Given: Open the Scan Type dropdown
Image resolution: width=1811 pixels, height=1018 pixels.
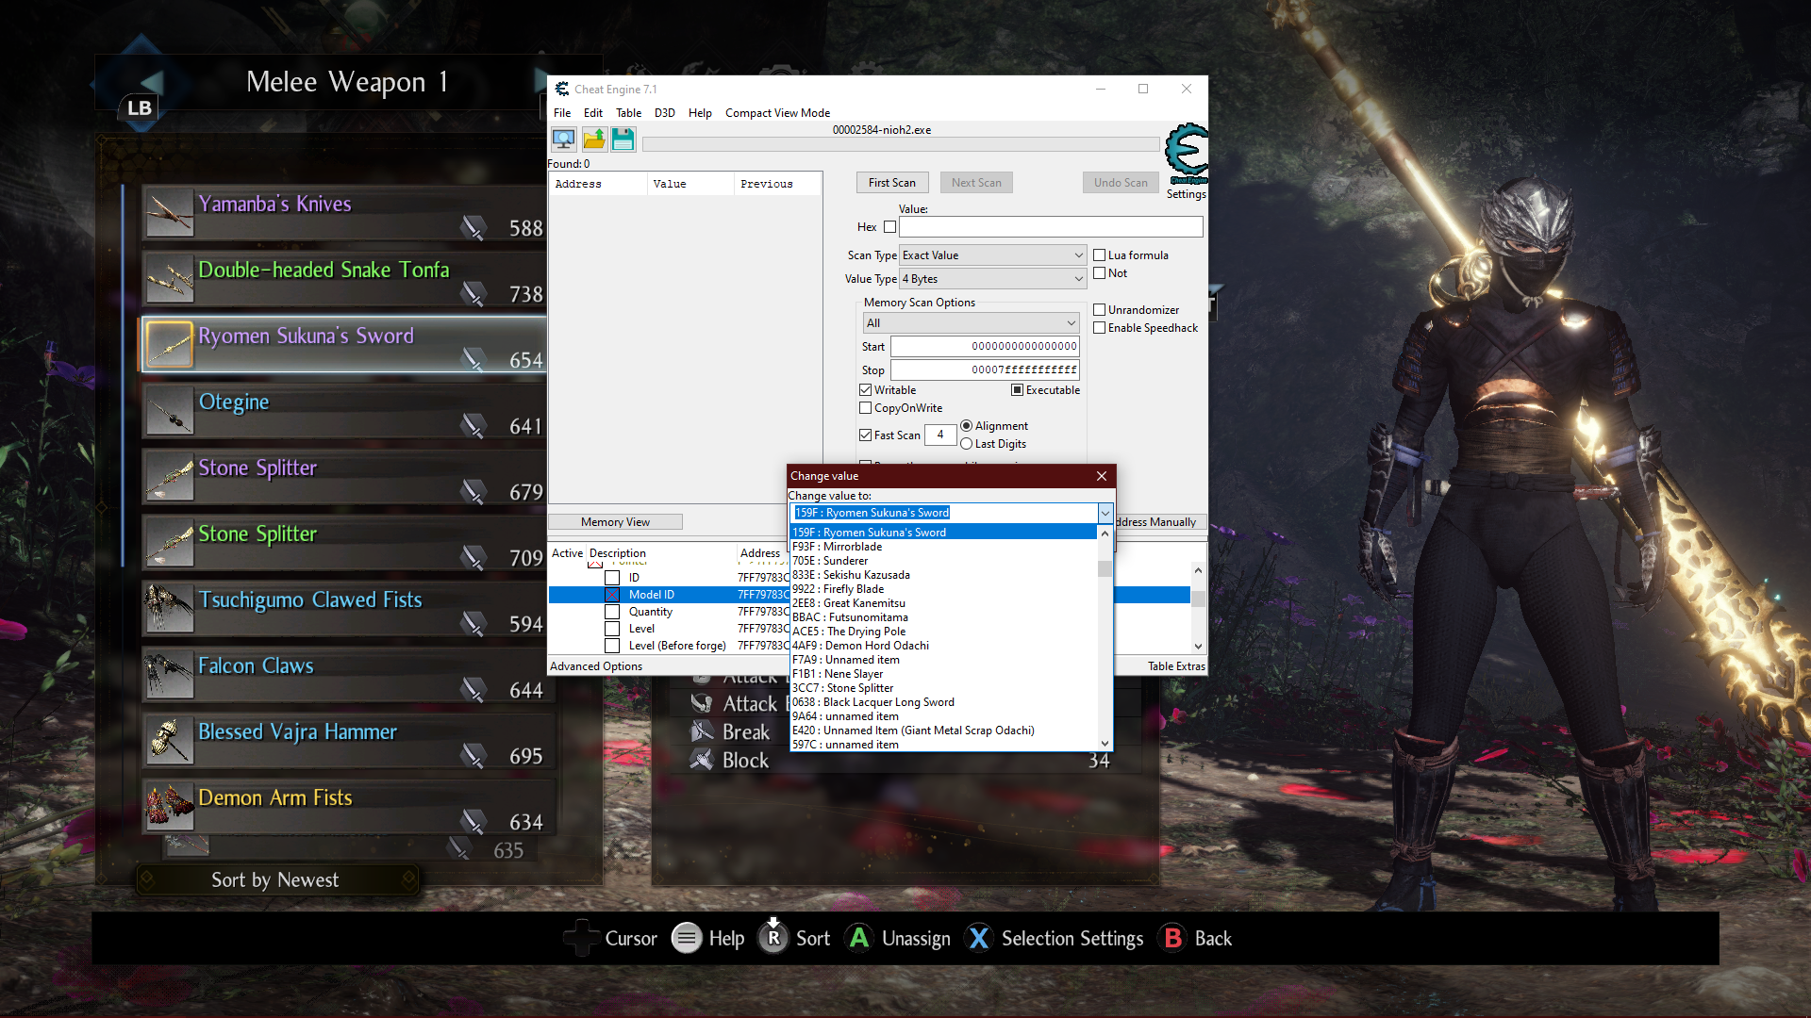Looking at the screenshot, I should coord(993,255).
